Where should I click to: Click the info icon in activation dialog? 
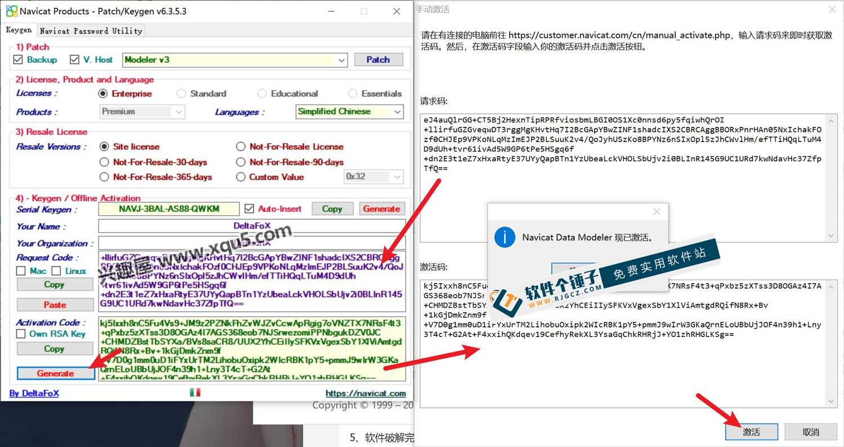pos(505,237)
